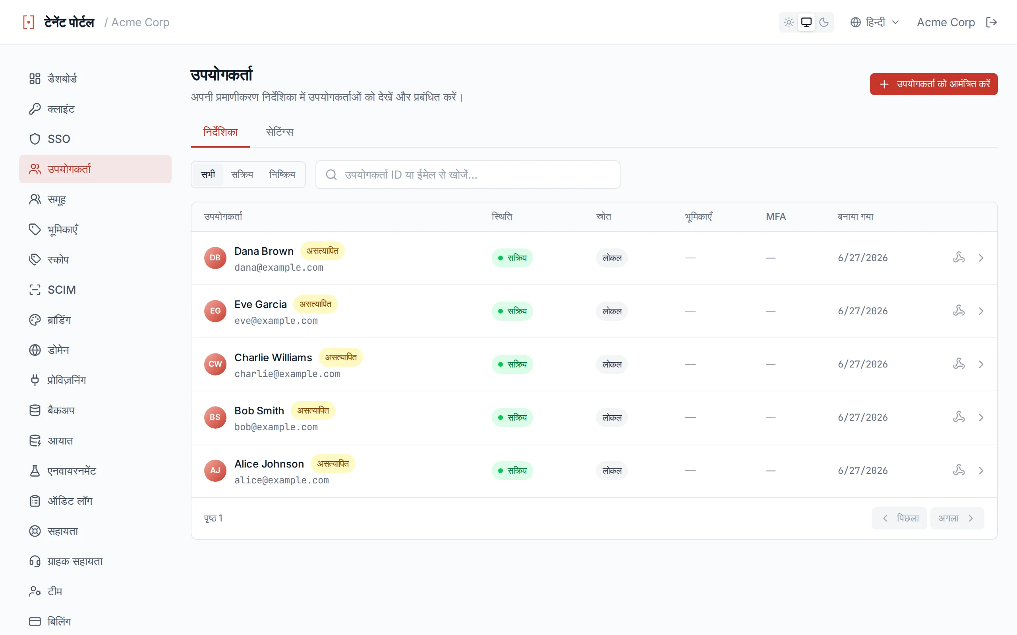
Task: Filter users by निष्क्रिय status
Action: coord(282,174)
